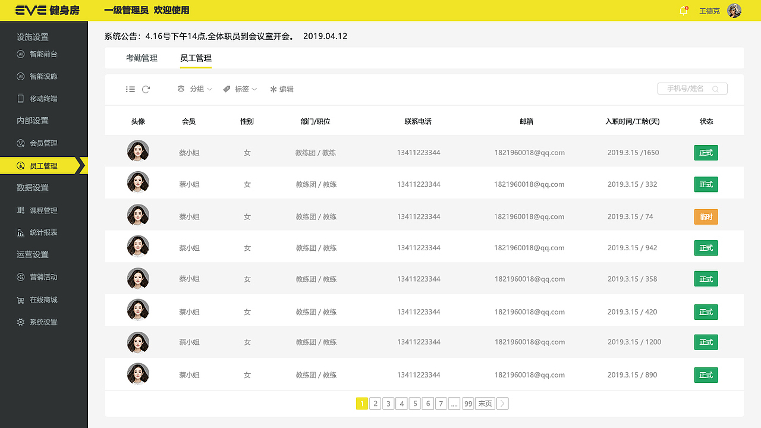点击手机号/姓名搜索输入框

pos(692,87)
